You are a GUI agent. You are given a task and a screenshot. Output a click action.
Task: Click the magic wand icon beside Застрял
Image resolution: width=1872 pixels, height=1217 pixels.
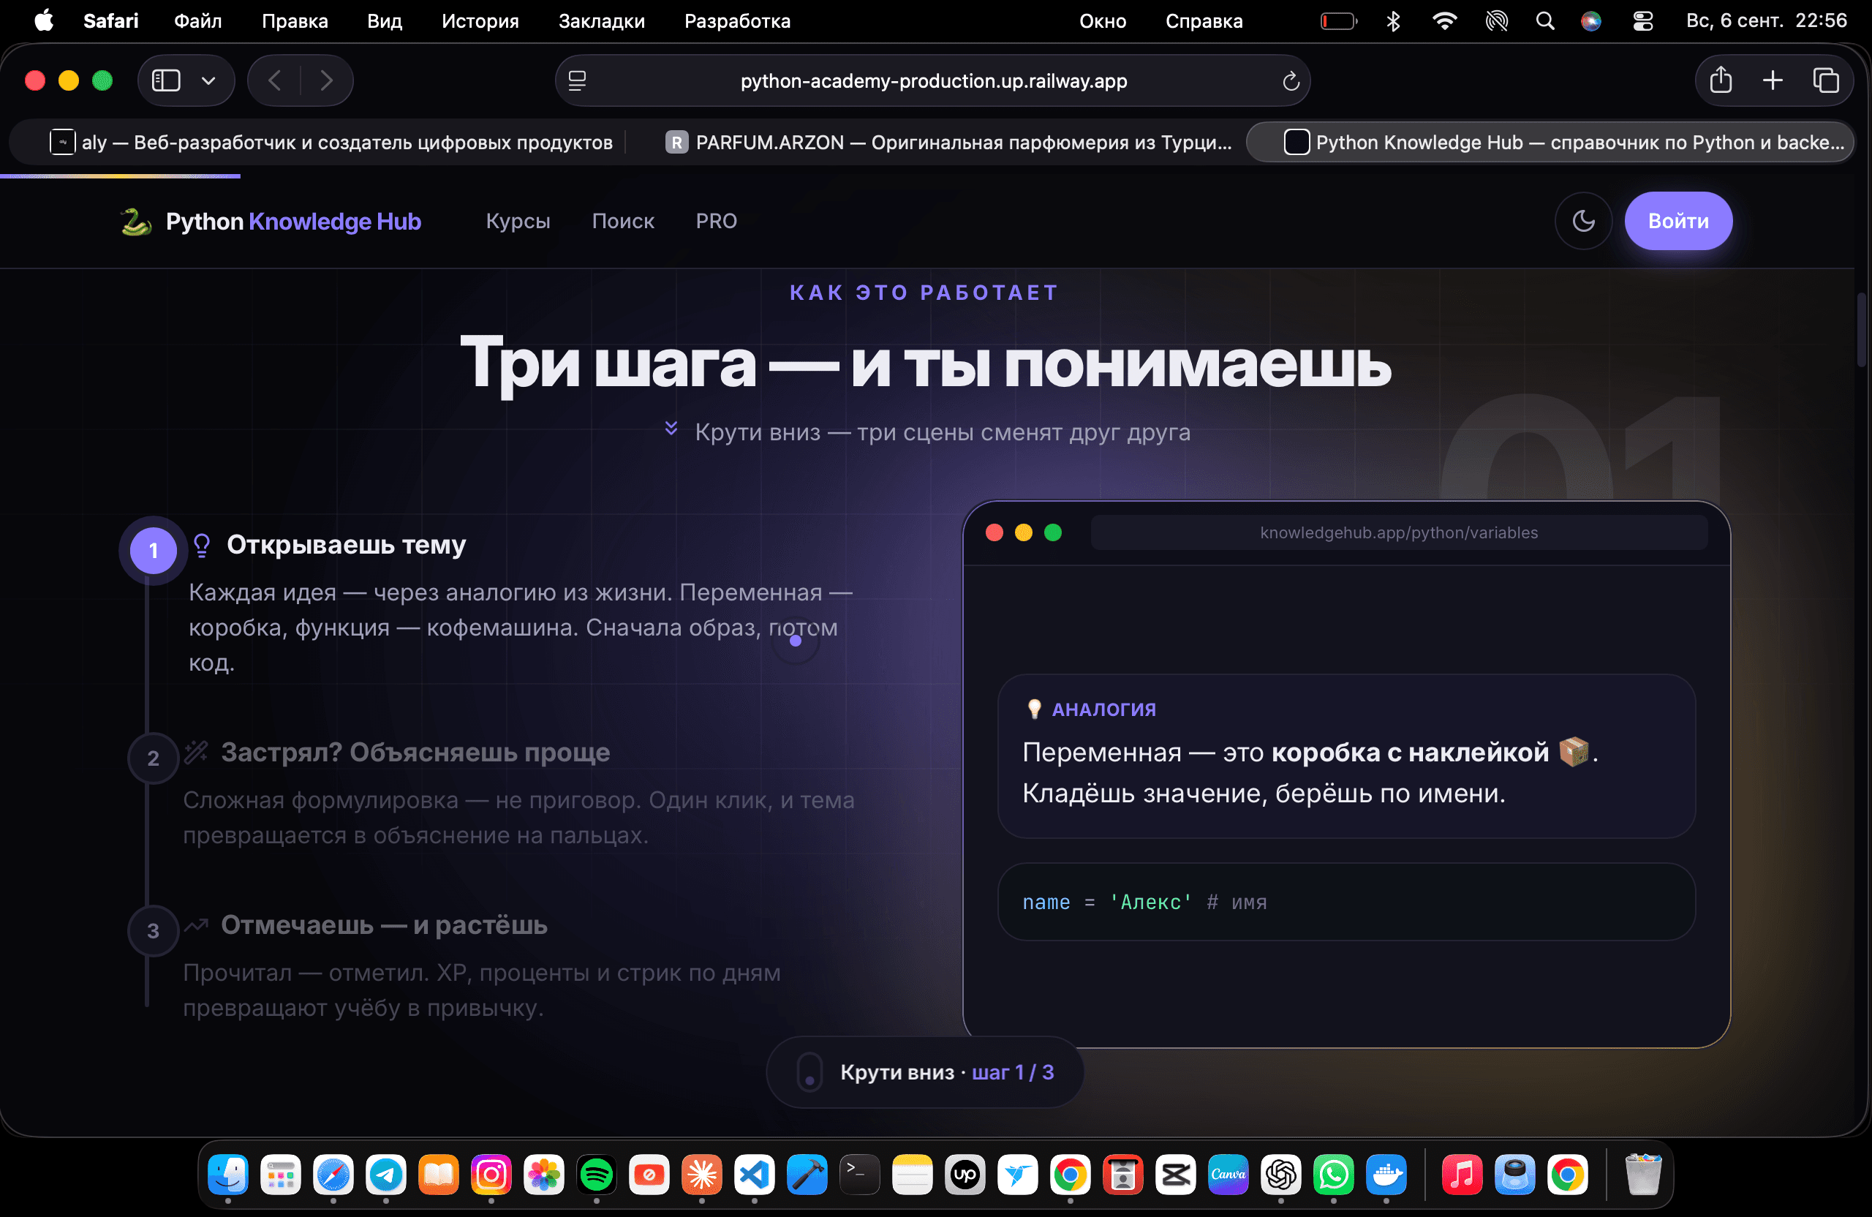(x=196, y=753)
